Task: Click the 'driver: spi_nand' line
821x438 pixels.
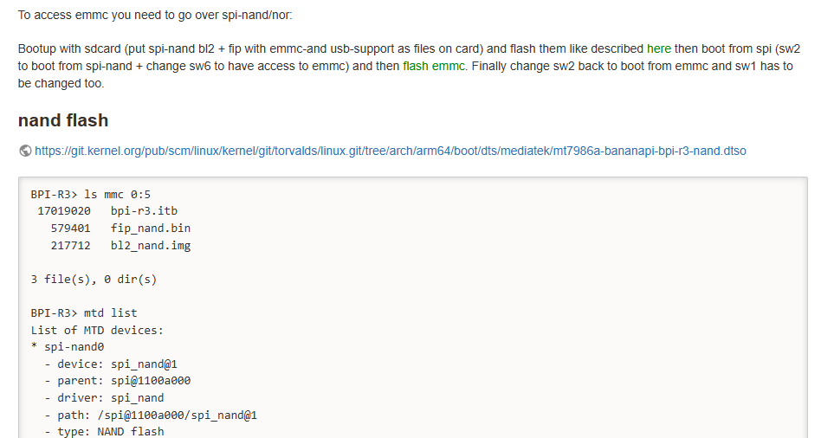Action: 104,397
